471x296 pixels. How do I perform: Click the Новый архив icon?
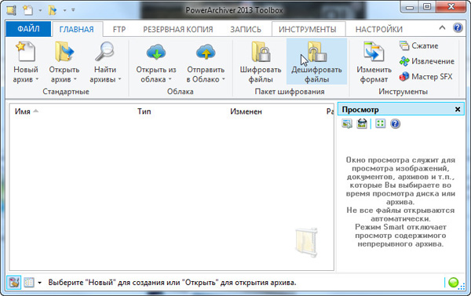click(26, 51)
